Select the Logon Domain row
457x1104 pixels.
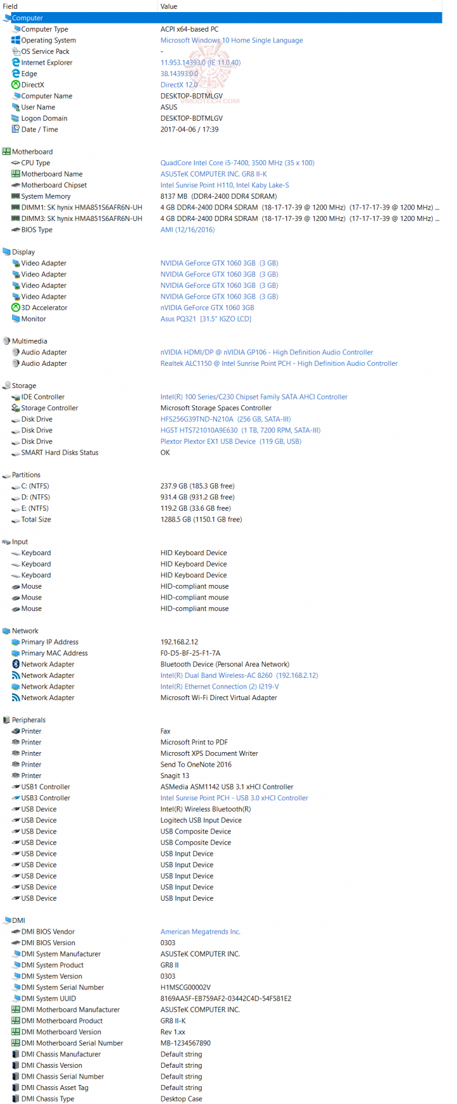tap(221, 118)
